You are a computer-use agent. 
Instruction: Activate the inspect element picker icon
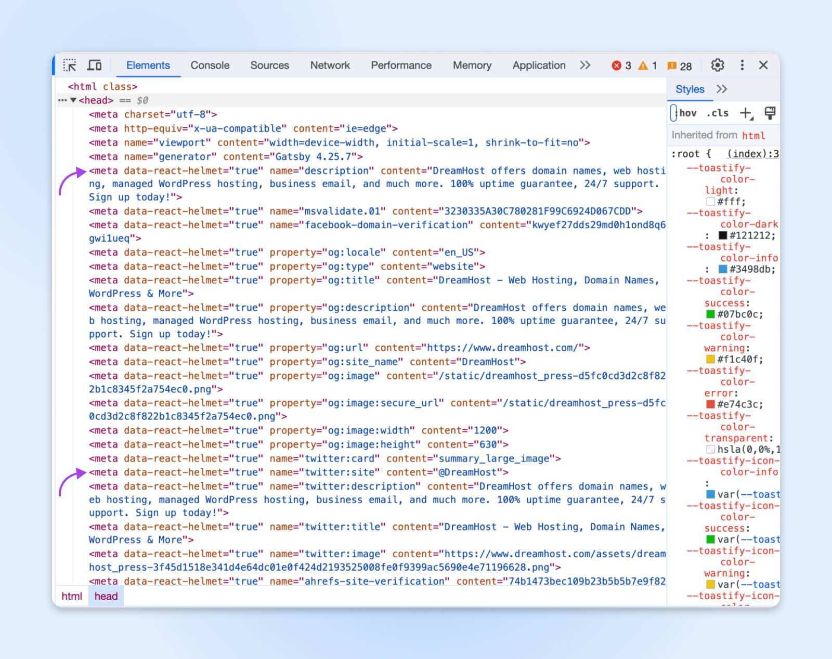70,65
